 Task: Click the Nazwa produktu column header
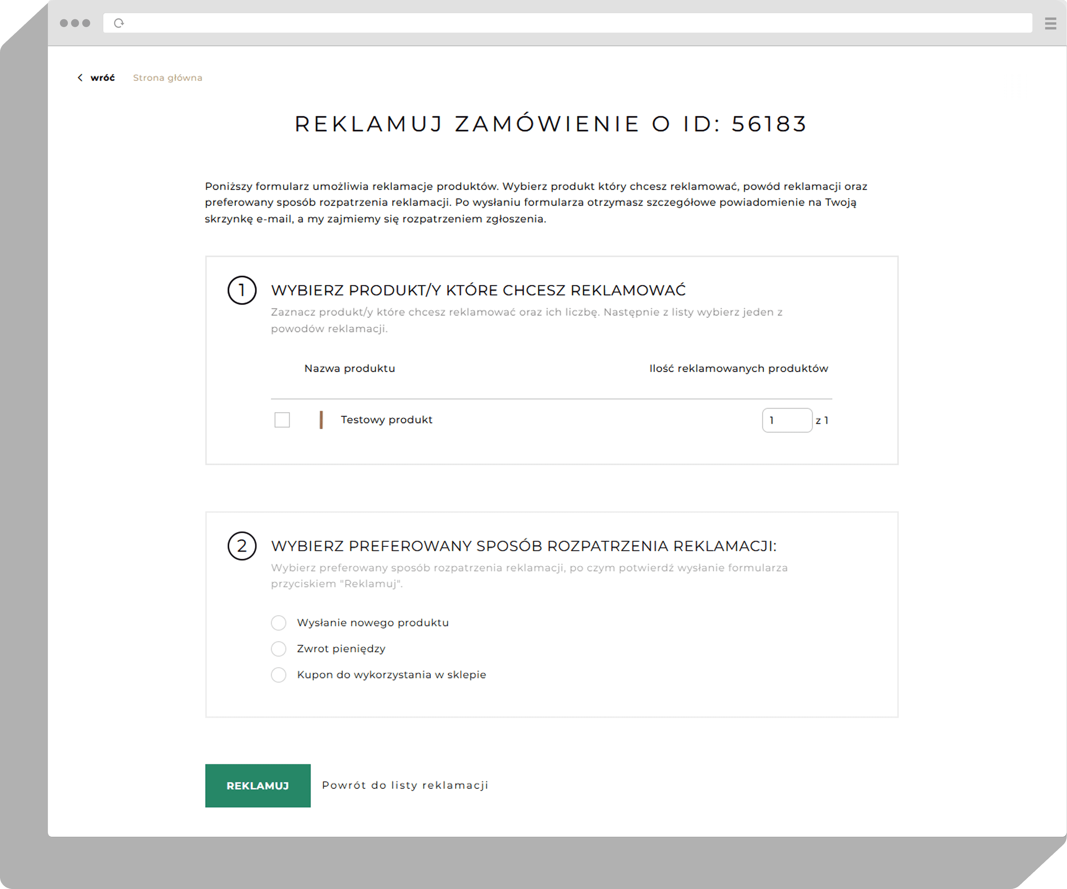tap(350, 368)
